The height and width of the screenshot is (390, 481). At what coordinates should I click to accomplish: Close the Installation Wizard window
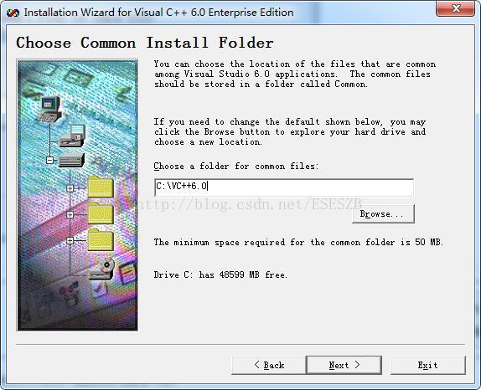456,8
